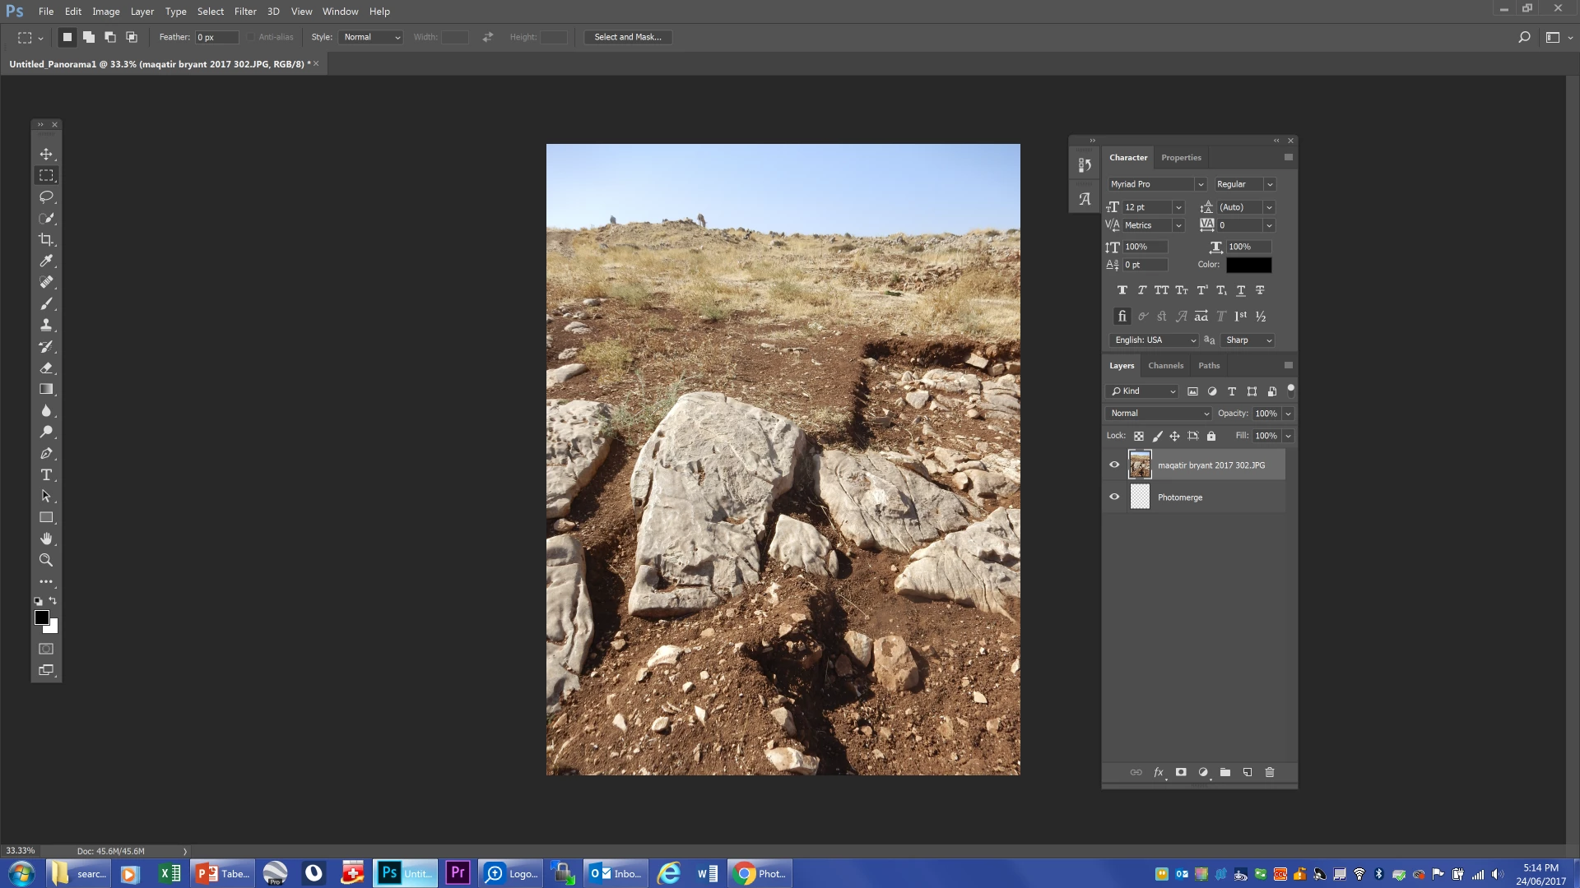Select the Horizontal Type tool
The image size is (1580, 888).
[x=46, y=475]
